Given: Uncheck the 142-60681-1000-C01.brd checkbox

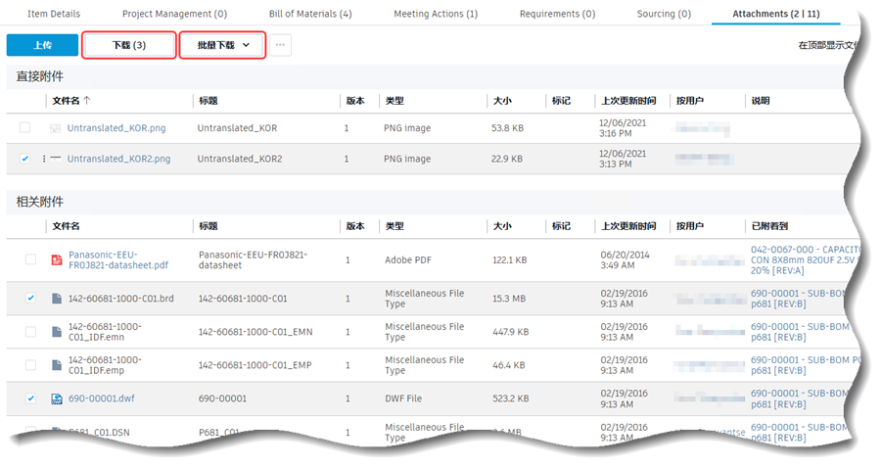Looking at the screenshot, I should click(30, 298).
